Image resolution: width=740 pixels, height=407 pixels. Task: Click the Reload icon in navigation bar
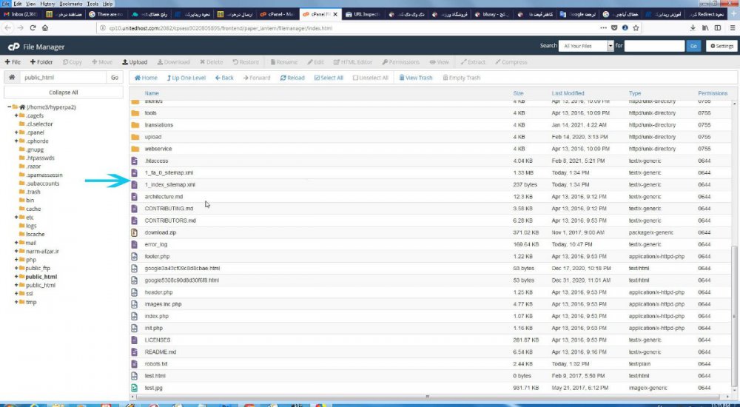pyautogui.click(x=291, y=78)
